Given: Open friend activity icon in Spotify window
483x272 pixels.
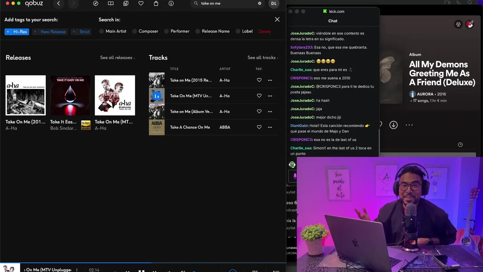Looking at the screenshot, I should click(x=458, y=24).
